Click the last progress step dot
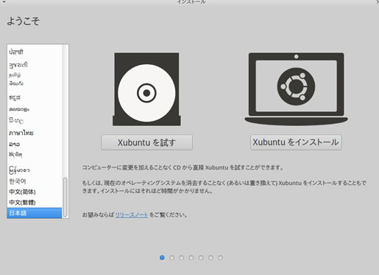379x275 pixels. point(220,257)
